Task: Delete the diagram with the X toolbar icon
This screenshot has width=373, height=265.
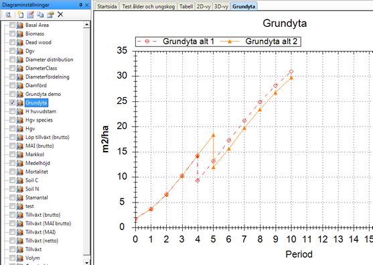Action: coord(60,15)
